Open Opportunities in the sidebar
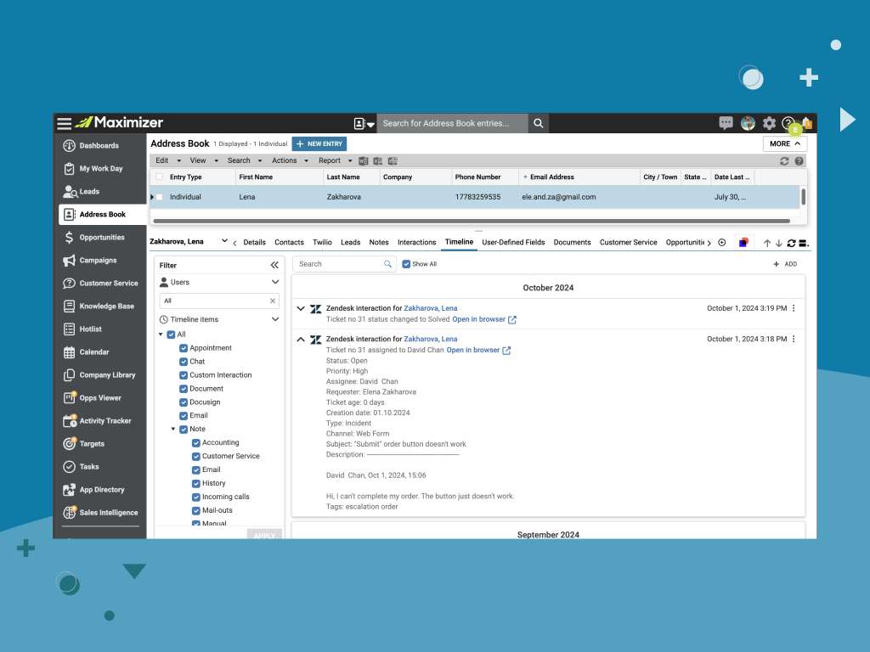 tap(100, 238)
